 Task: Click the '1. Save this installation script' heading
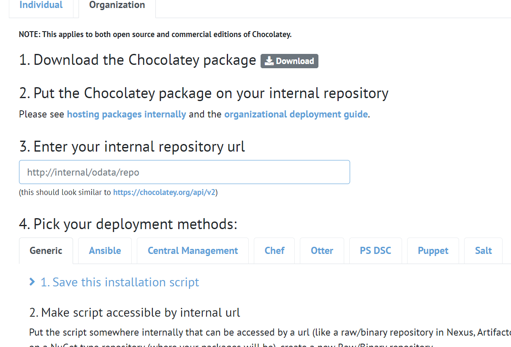(120, 282)
